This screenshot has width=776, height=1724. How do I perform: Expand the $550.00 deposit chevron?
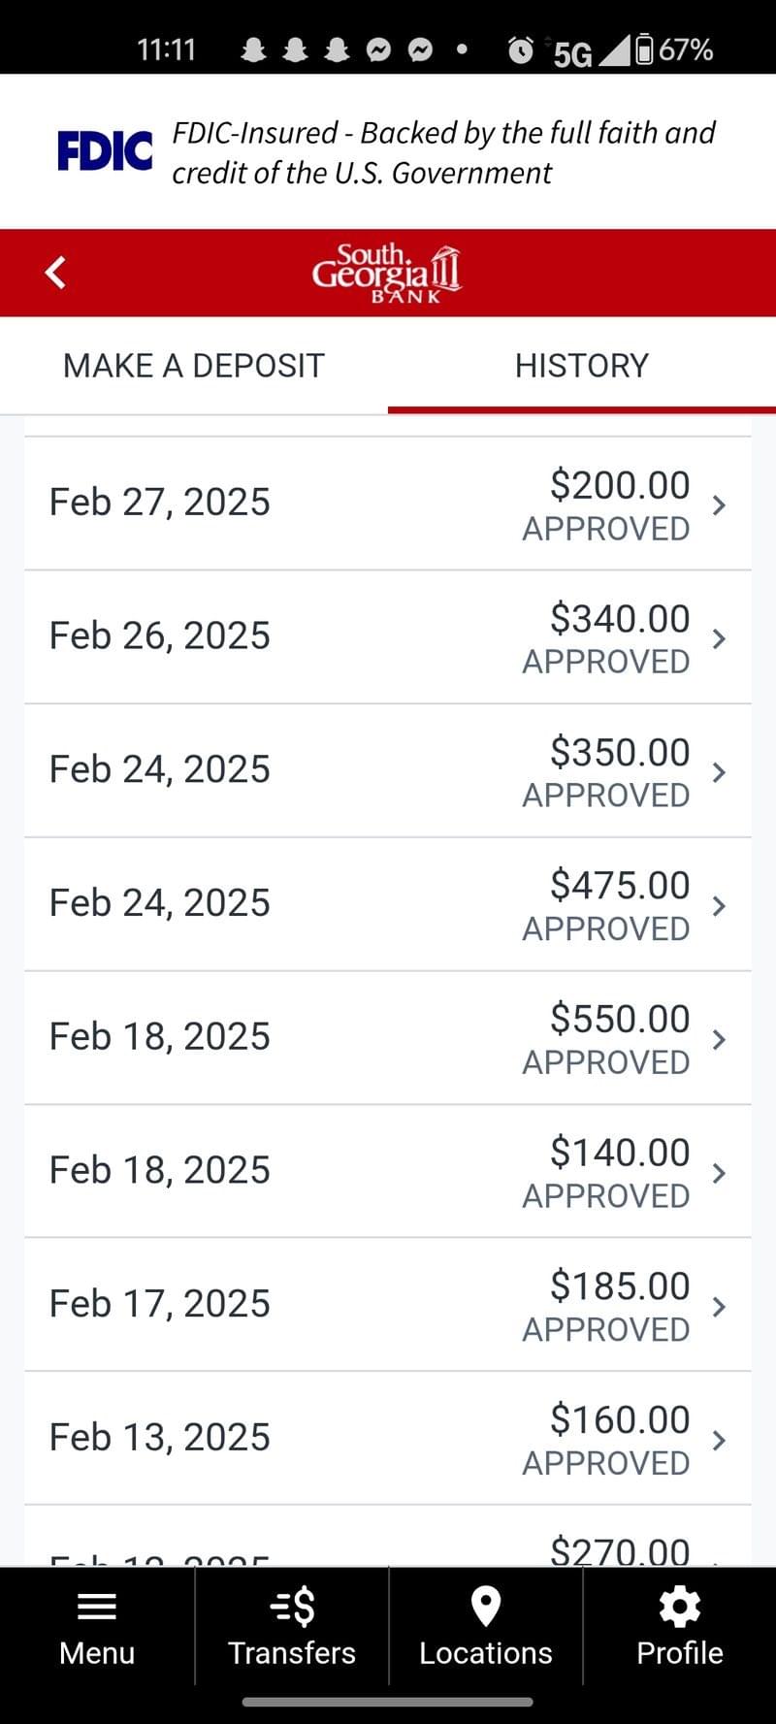[x=719, y=1039]
